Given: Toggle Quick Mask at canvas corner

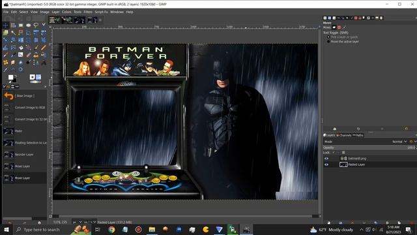Looking at the screenshot, I should (x=51, y=216).
